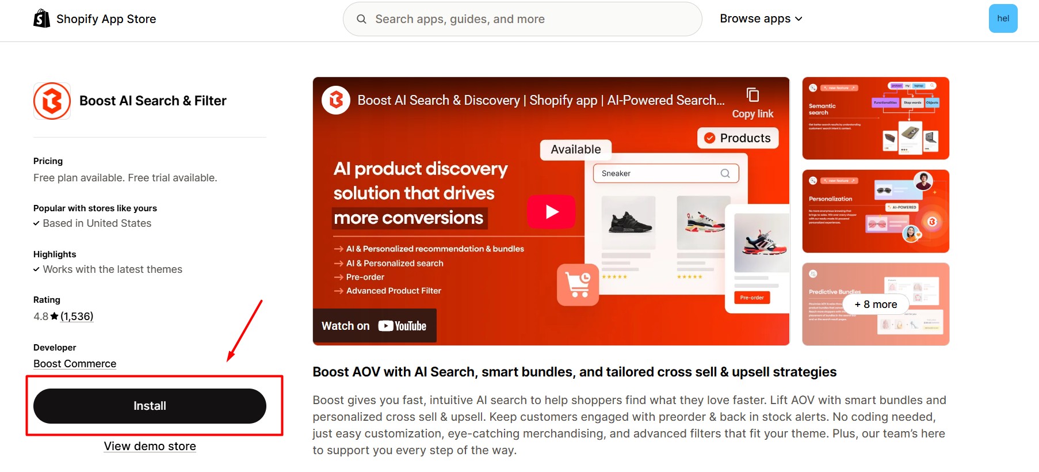Open the Boost Commerce developer link
This screenshot has height=472, width=1039.
tap(75, 364)
